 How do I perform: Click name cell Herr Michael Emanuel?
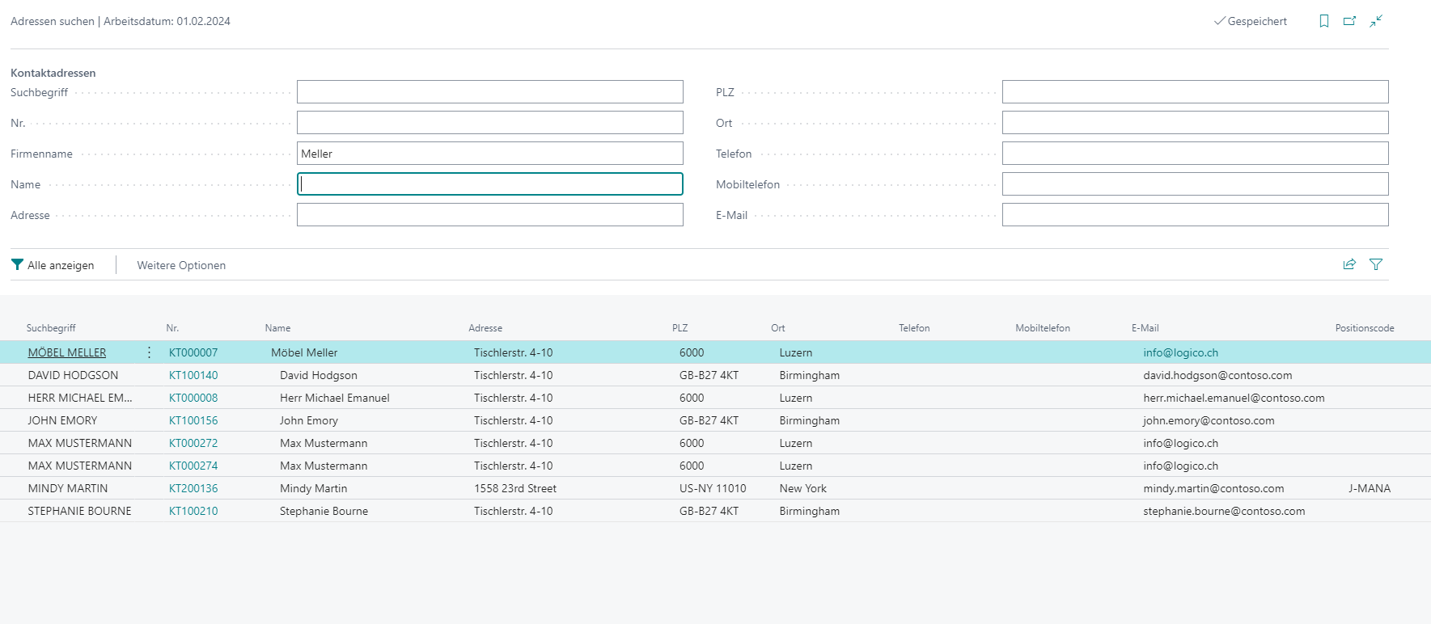[335, 398]
